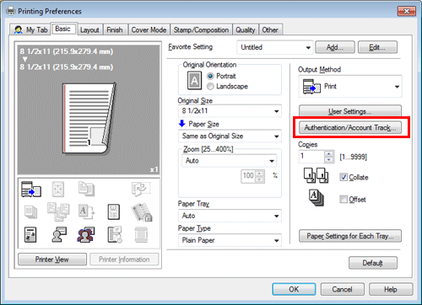Open the Quality tab

(246, 29)
